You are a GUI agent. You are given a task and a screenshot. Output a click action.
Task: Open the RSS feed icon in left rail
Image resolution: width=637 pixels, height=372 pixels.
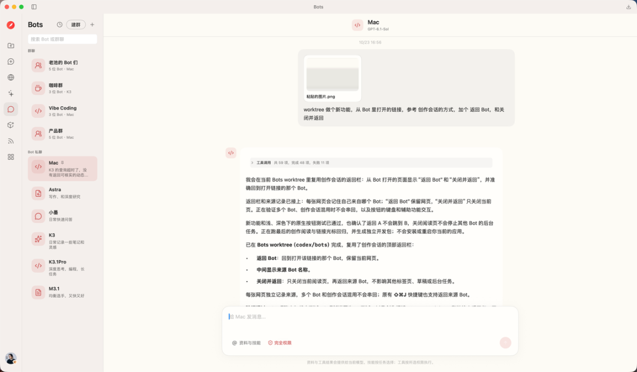click(x=11, y=141)
